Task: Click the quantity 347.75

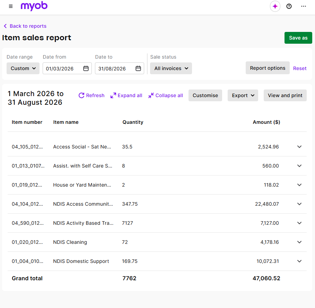Action: [130, 204]
